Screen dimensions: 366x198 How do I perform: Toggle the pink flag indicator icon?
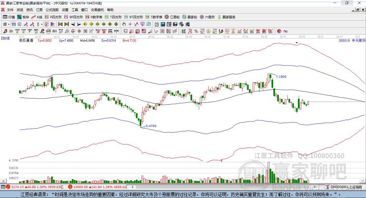tap(53, 24)
